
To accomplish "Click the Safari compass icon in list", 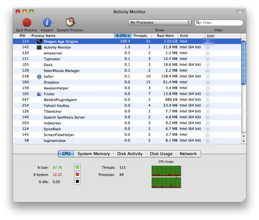I will (x=39, y=76).
